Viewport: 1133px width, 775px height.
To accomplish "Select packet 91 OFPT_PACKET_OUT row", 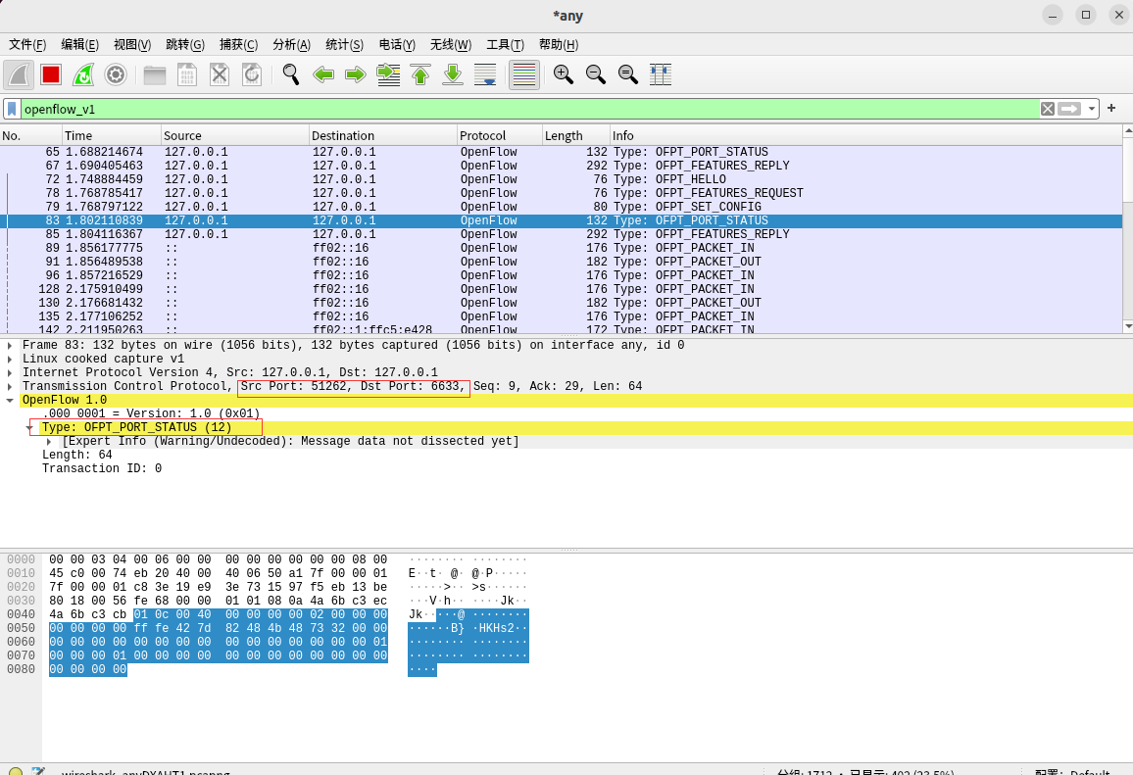I will tap(561, 262).
